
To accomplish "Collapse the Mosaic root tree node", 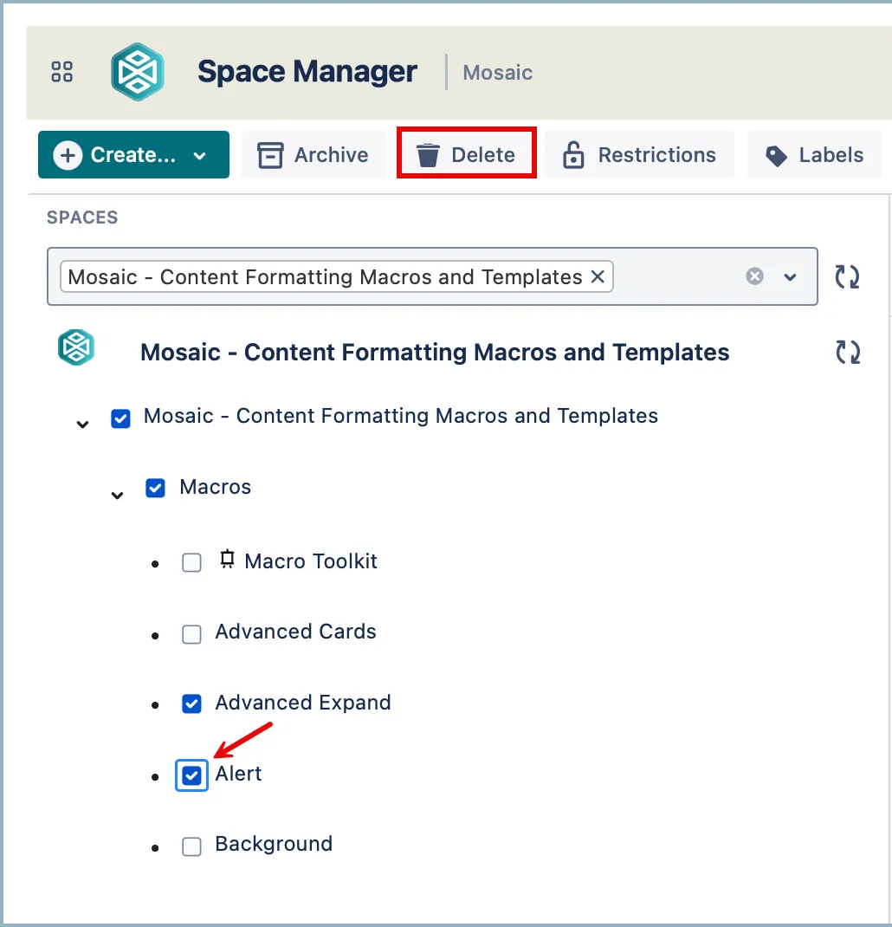I will (x=83, y=424).
